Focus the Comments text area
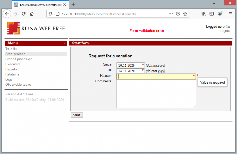The height and width of the screenshot is (154, 237). coord(156,94)
